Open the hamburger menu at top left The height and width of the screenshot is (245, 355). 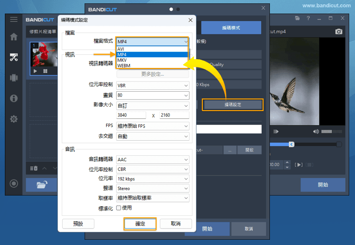click(x=14, y=19)
